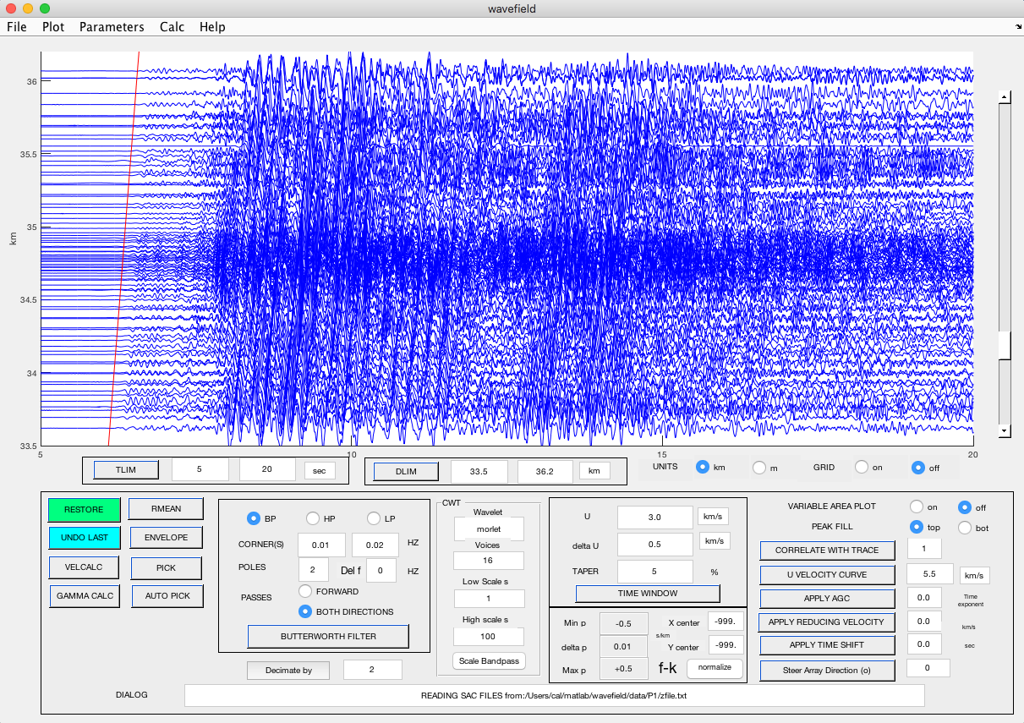This screenshot has width=1024, height=723.
Task: Open the Plot menu
Action: click(x=53, y=27)
